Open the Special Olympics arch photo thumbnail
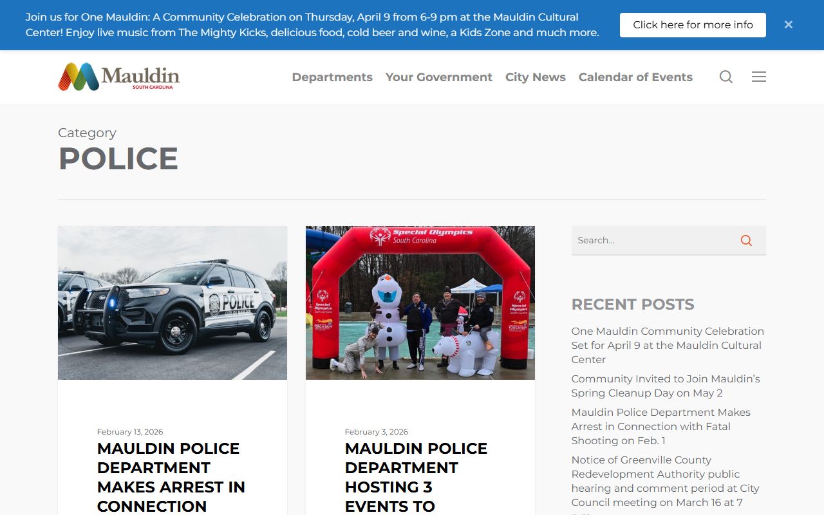 [420, 303]
